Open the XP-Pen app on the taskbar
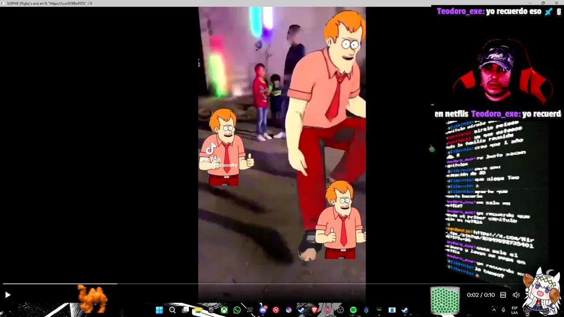Image resolution: width=564 pixels, height=317 pixels. (250, 310)
